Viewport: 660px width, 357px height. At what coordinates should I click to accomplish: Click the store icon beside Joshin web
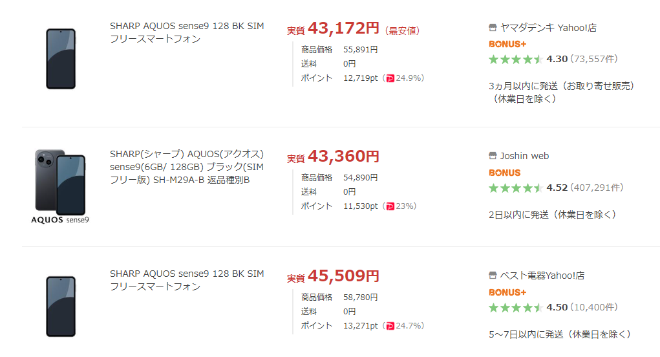point(493,156)
